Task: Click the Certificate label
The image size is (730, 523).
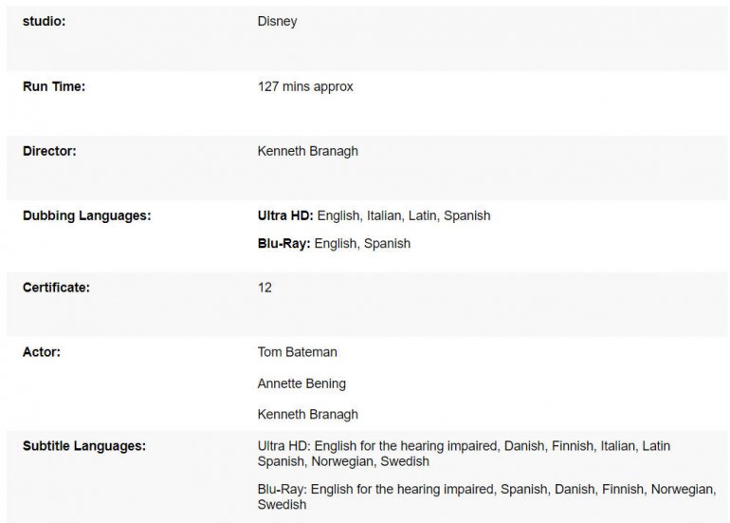Action: pyautogui.click(x=56, y=287)
